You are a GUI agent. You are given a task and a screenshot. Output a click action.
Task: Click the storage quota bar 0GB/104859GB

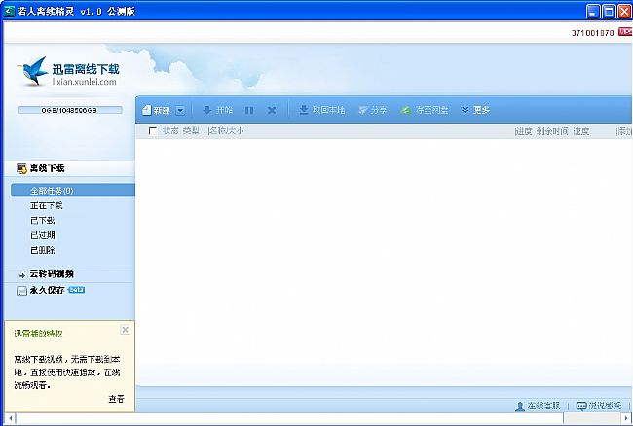pyautogui.click(x=70, y=110)
